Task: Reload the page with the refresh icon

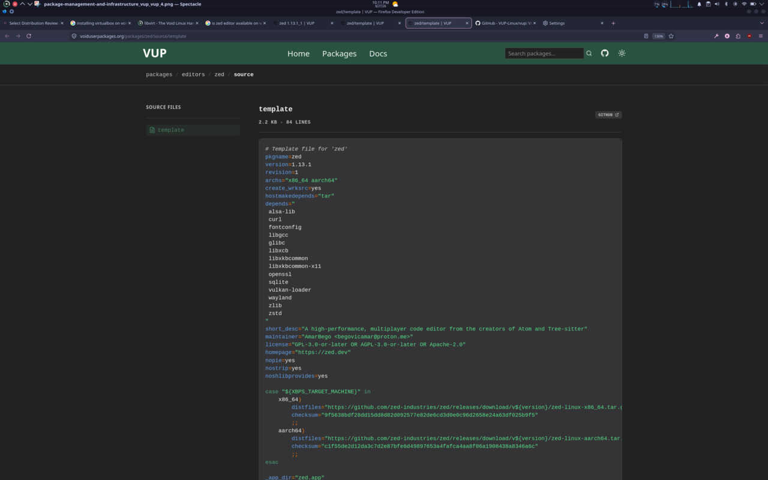Action: (x=28, y=36)
